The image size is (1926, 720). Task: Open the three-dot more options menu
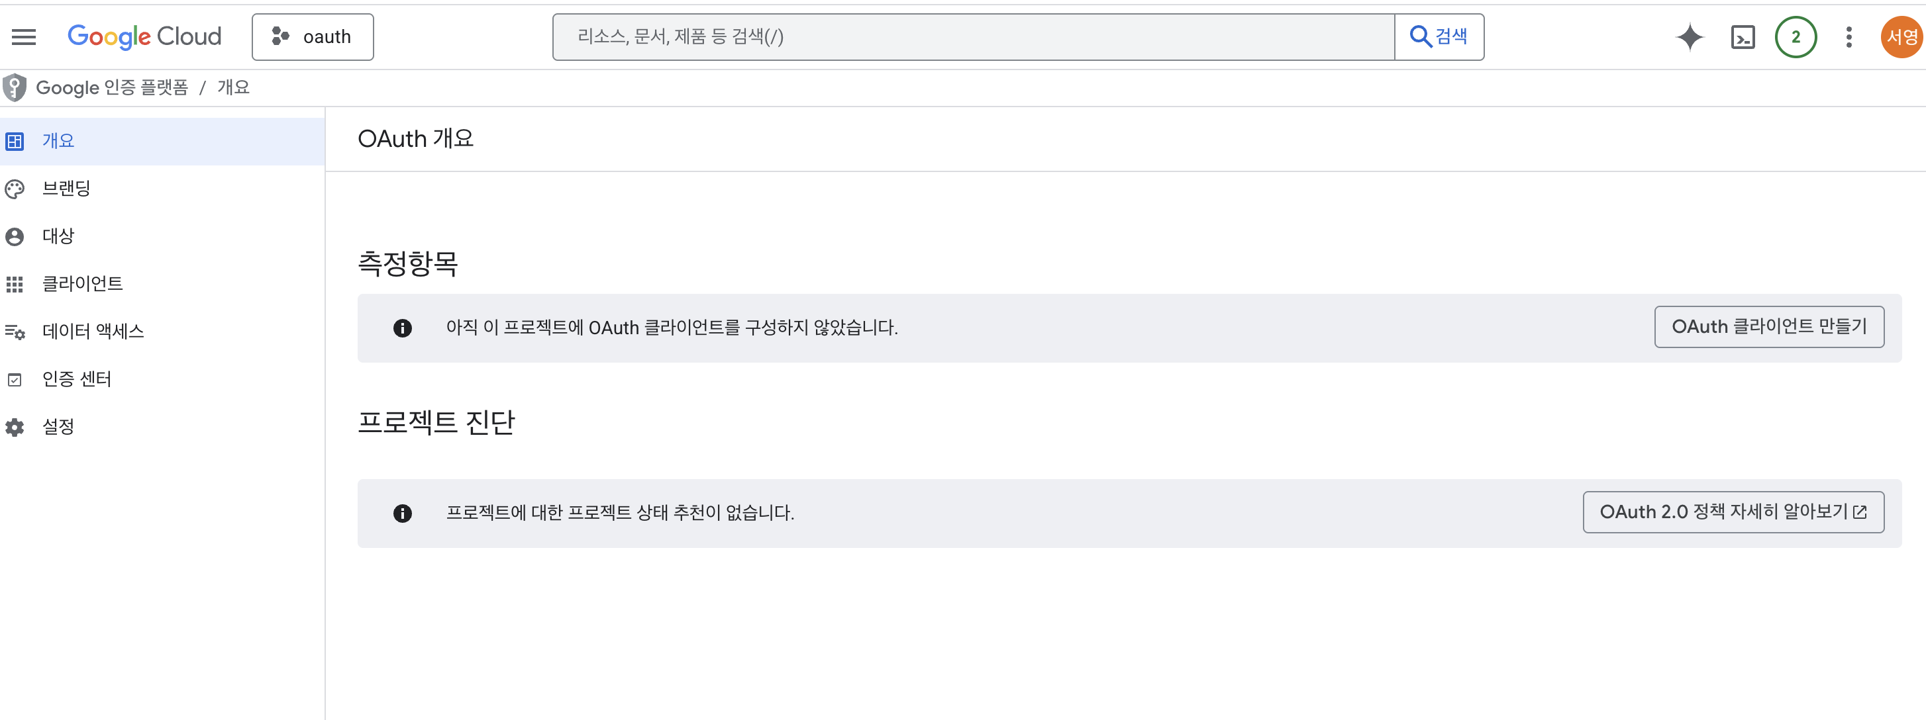tap(1849, 36)
